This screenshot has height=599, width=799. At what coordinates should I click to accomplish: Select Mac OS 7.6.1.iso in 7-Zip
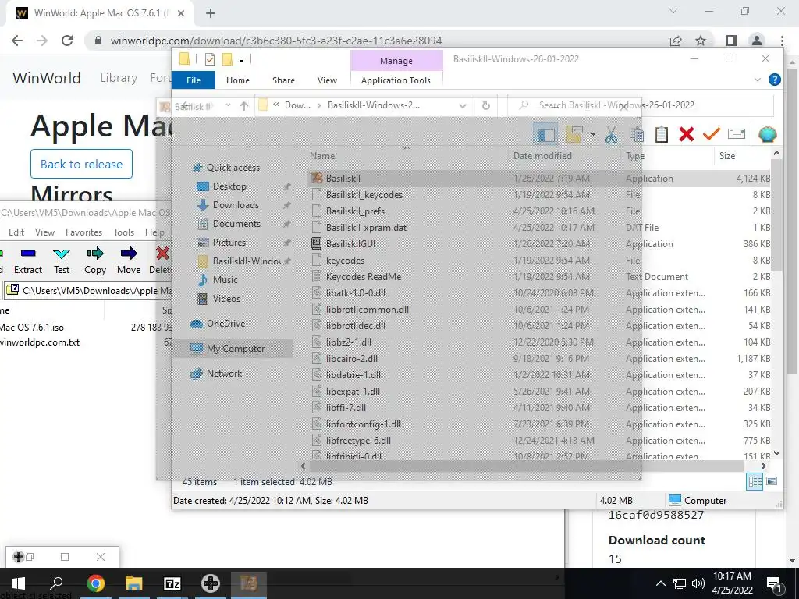(31, 328)
